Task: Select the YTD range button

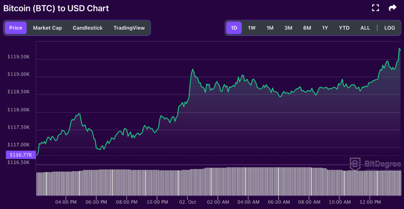Action: click(x=344, y=28)
